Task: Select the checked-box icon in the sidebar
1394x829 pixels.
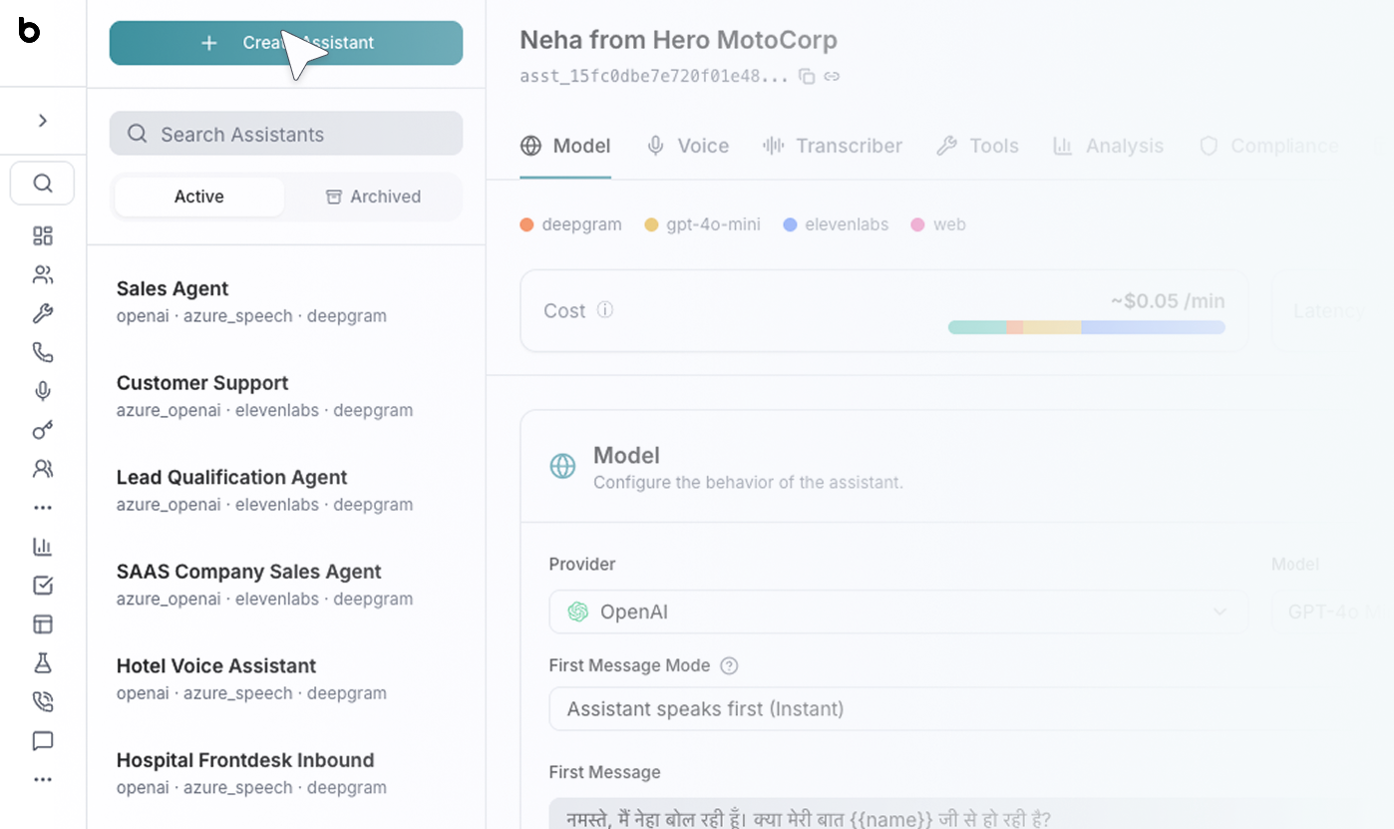Action: 43,586
